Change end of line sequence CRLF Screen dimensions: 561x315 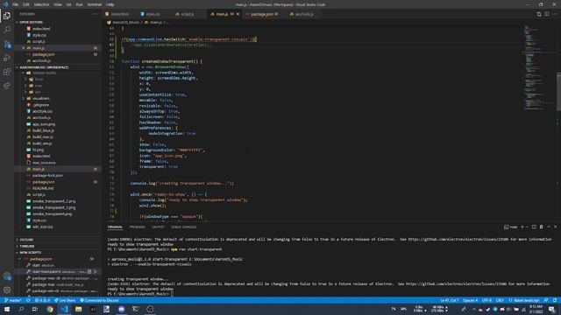500,300
